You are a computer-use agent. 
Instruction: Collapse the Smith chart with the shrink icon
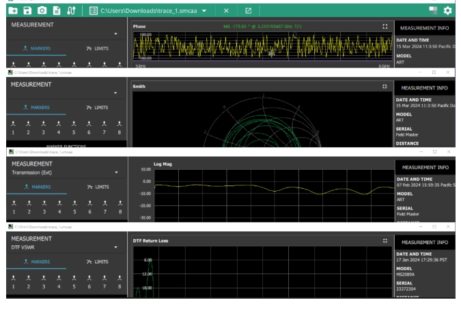tap(385, 87)
